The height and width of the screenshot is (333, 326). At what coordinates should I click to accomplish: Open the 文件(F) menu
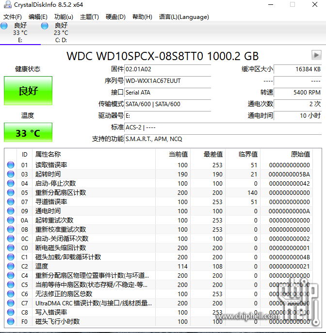(12, 17)
